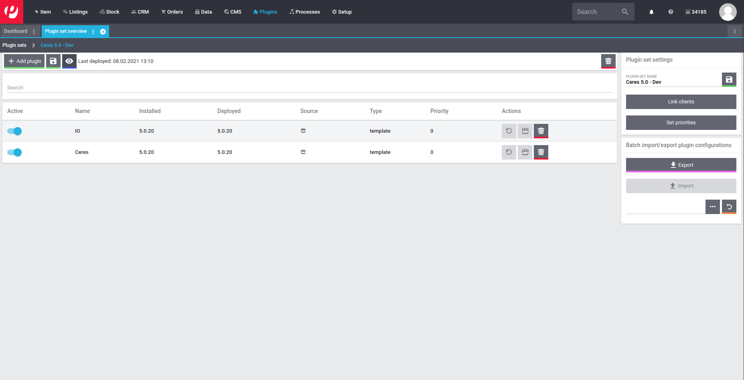
Task: Open the user profile avatar
Action: click(x=728, y=12)
